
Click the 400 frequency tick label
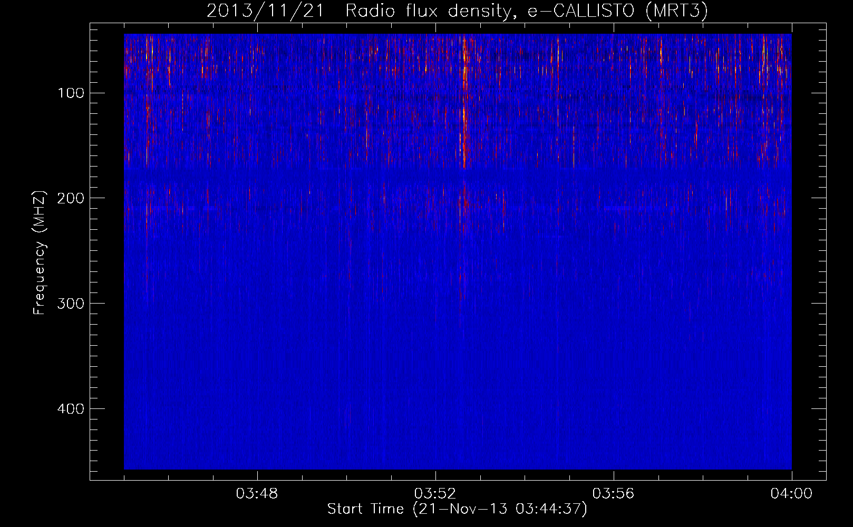point(71,409)
